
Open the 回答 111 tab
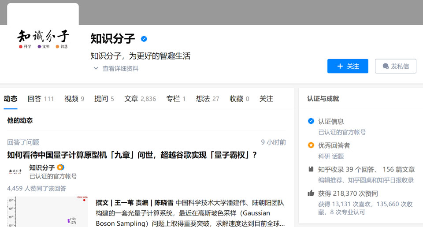(41, 99)
